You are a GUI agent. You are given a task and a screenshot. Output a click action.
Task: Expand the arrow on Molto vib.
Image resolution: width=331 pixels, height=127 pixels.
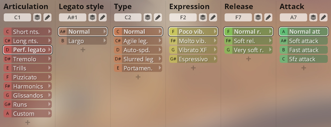click(215, 41)
